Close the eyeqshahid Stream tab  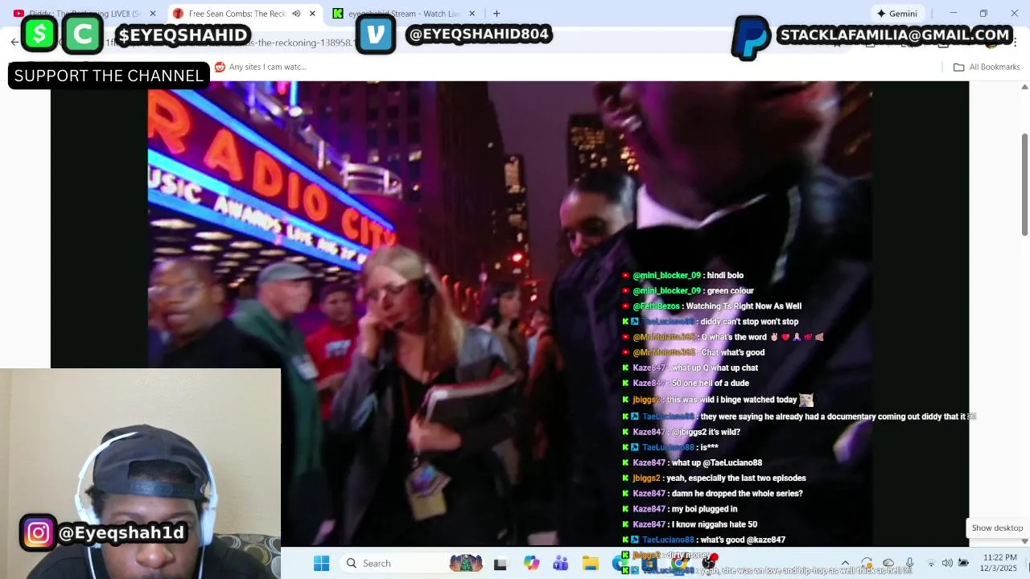click(x=472, y=14)
